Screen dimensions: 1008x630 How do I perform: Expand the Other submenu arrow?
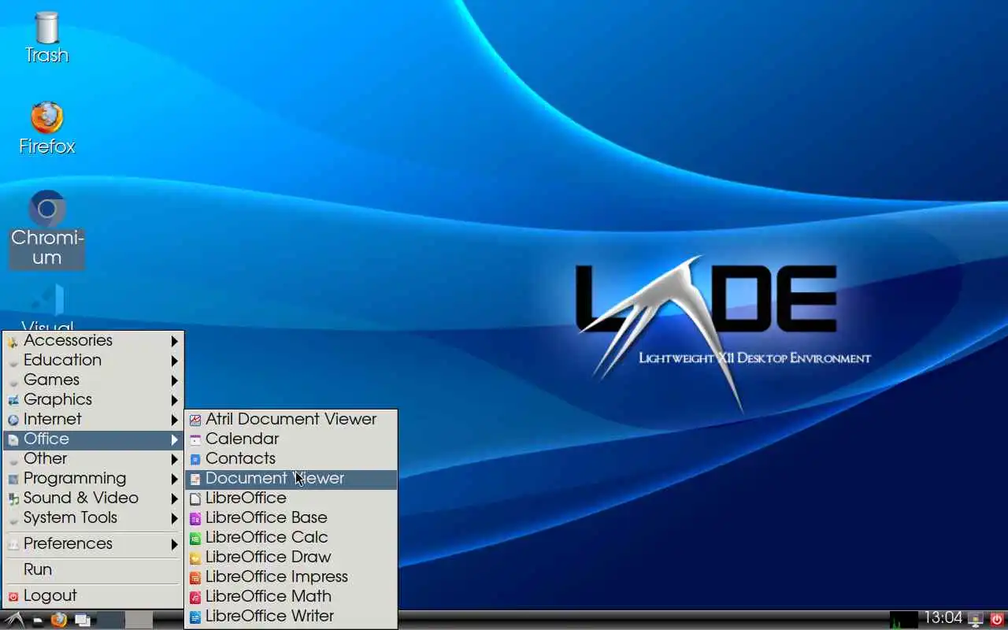[x=175, y=459]
